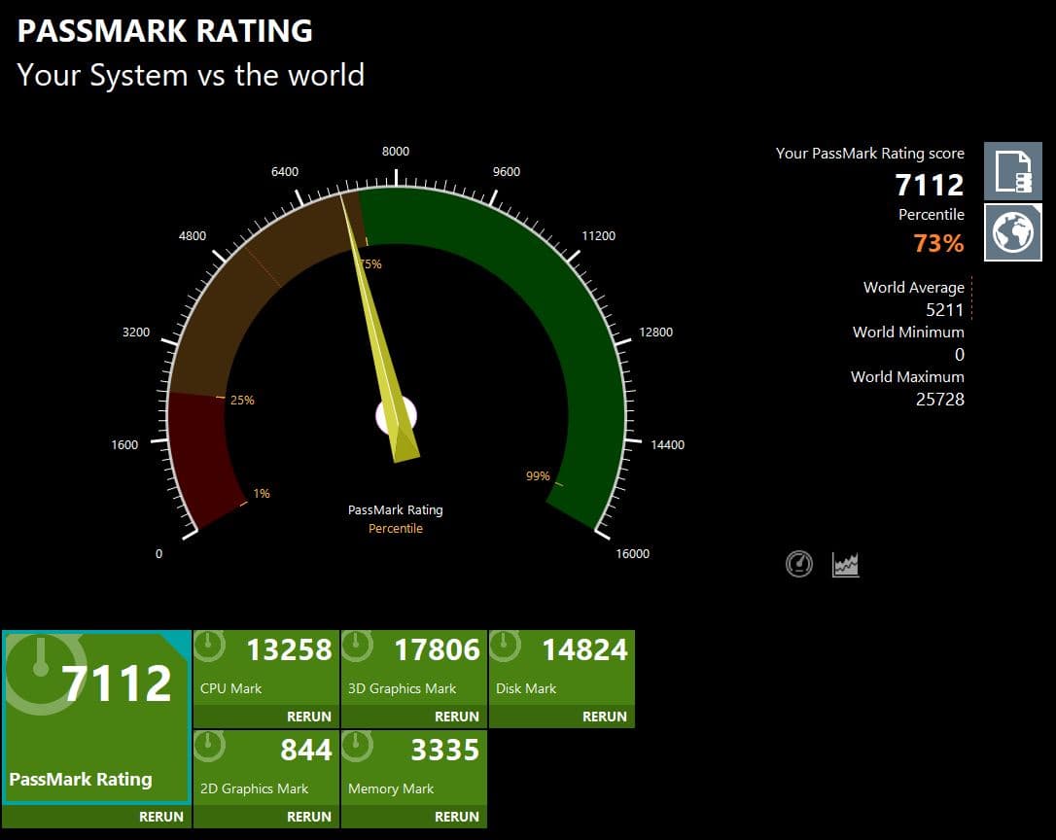This screenshot has width=1056, height=840.
Task: Click the 14400 scale label on gauge
Action: point(667,444)
